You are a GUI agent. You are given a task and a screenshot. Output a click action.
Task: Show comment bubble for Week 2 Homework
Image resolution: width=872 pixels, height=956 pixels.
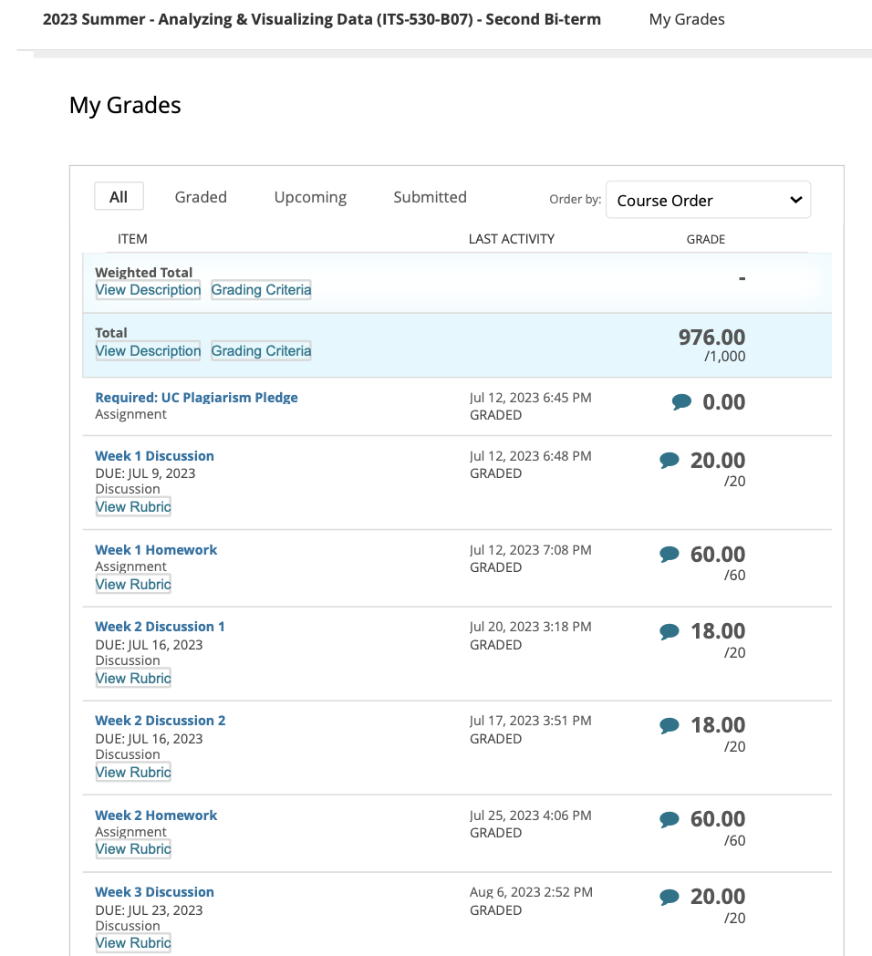click(x=670, y=819)
